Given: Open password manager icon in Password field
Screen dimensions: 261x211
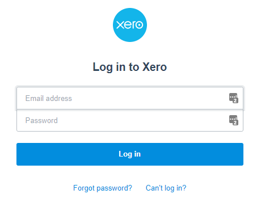Looking at the screenshot, I should point(234,120).
